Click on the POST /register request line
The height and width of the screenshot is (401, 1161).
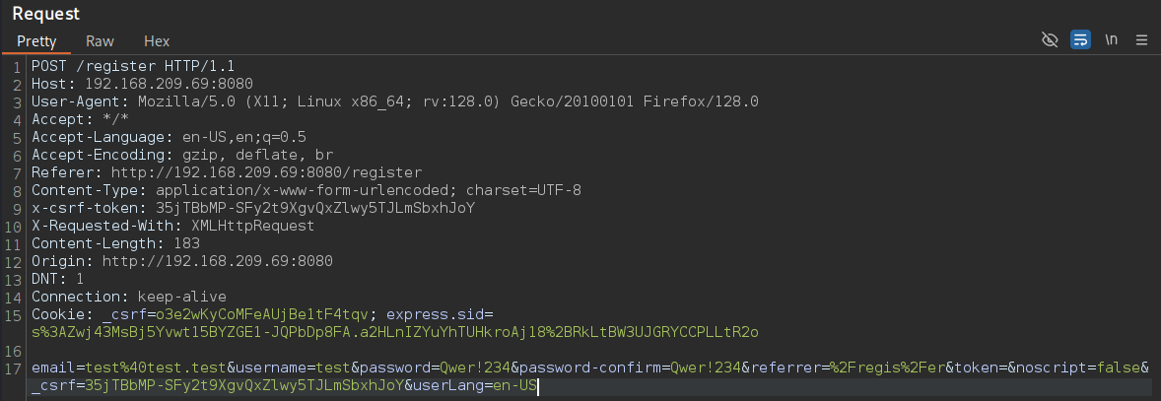pos(132,66)
